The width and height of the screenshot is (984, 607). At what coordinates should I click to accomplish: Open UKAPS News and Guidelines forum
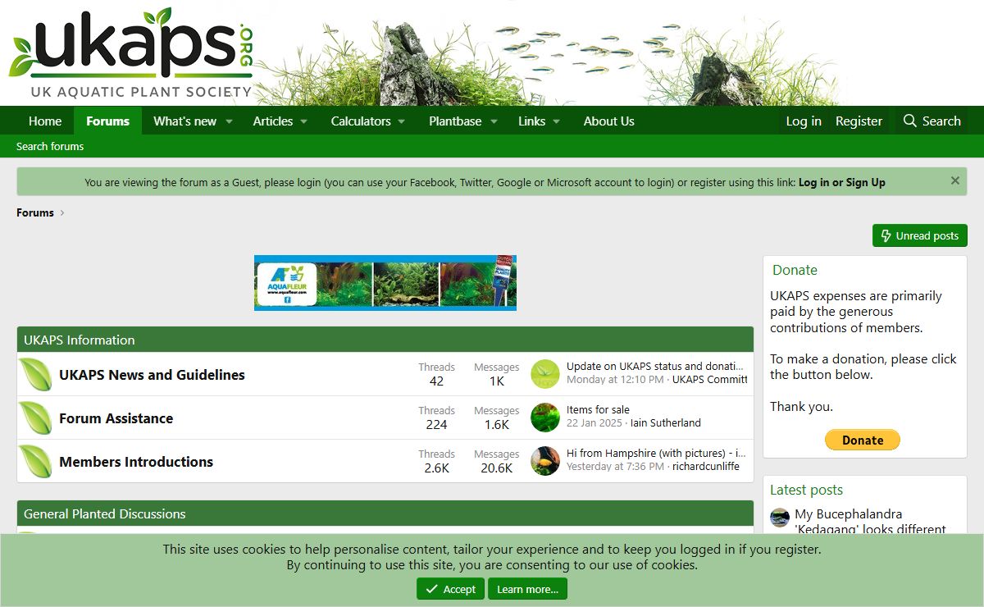(x=152, y=375)
